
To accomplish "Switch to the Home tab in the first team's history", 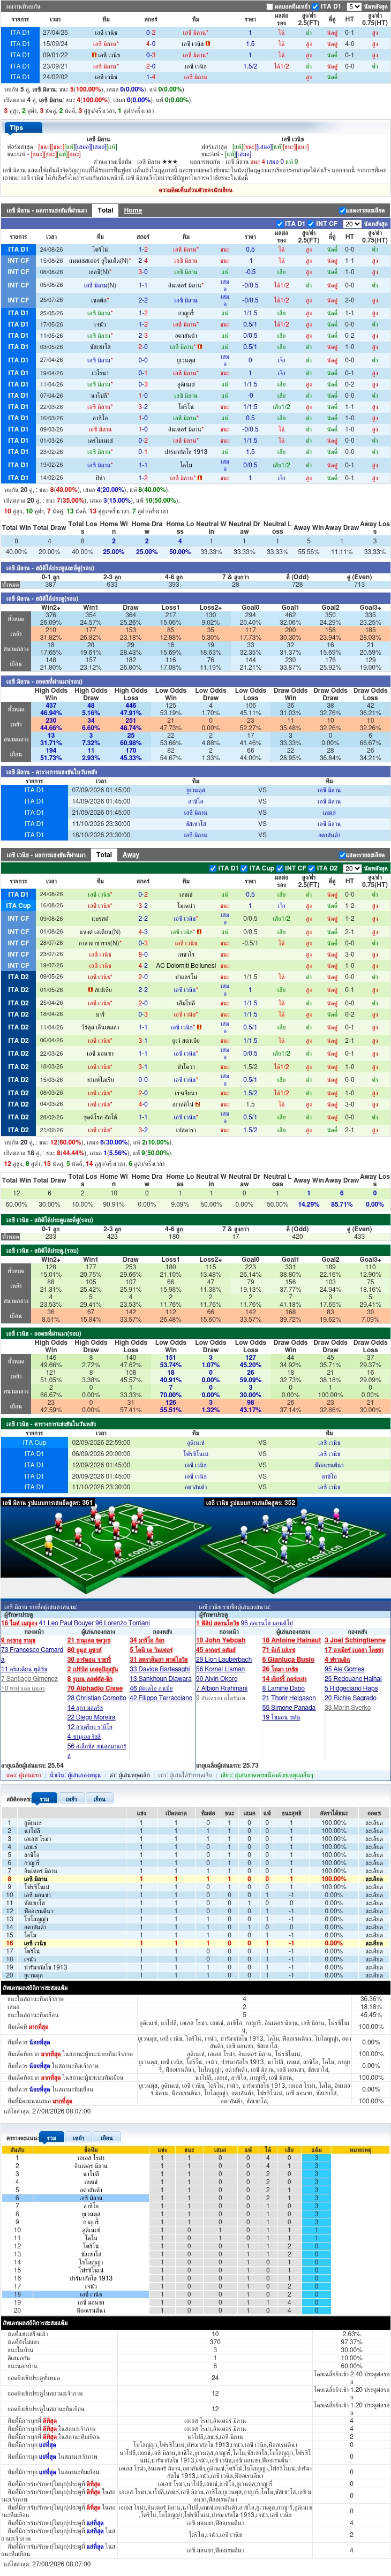I will 133,210.
